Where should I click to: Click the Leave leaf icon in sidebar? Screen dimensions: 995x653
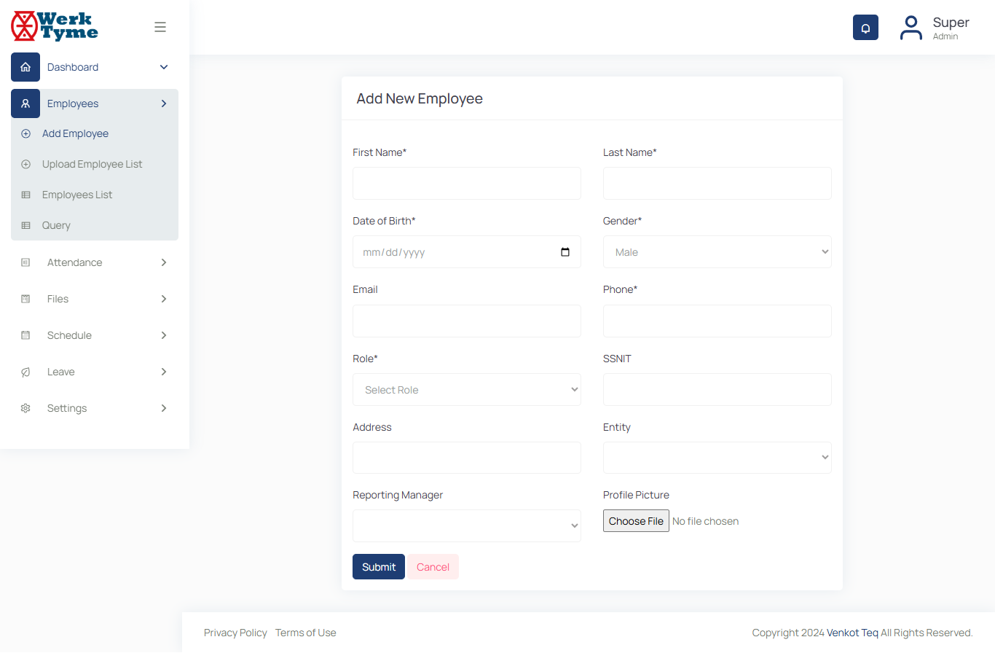pos(25,372)
